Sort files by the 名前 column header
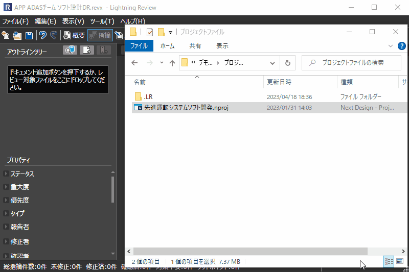This screenshot has height=272, width=409. click(x=197, y=82)
